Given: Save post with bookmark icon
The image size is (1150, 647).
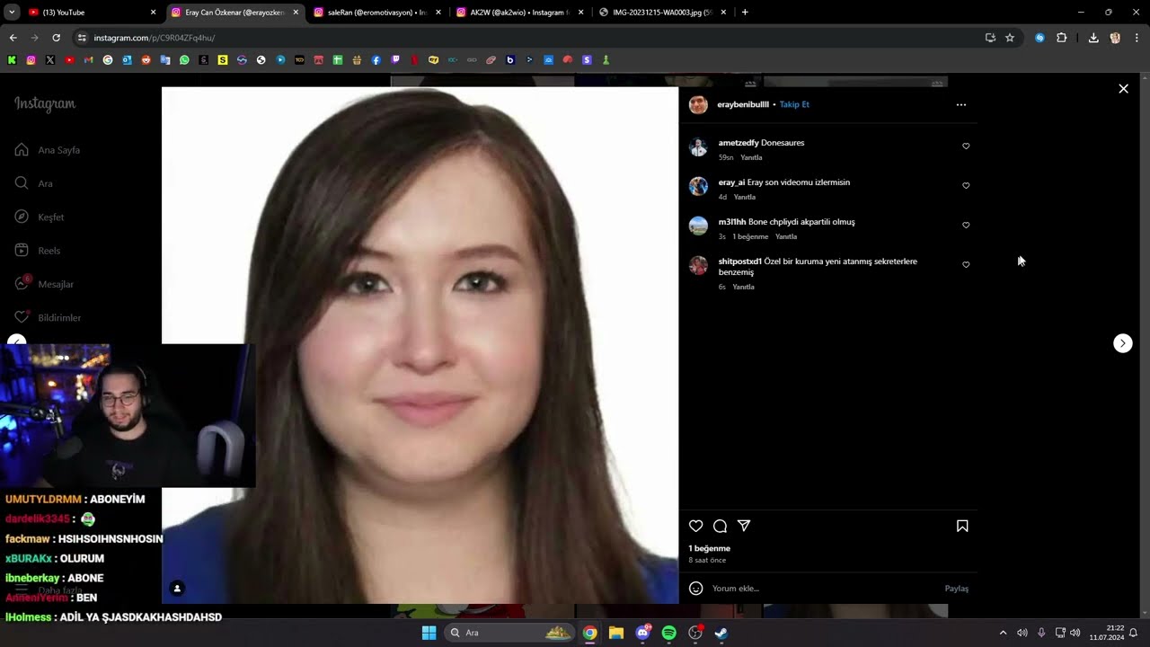Looking at the screenshot, I should click(962, 526).
